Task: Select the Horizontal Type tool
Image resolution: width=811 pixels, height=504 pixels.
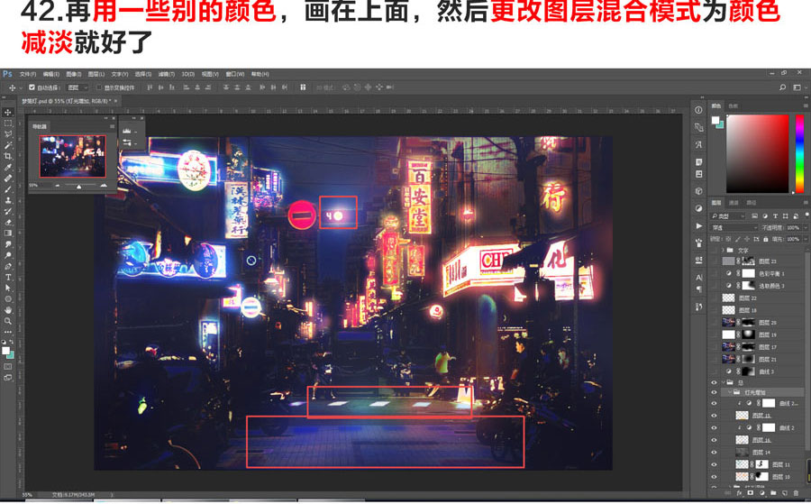Action: tap(8, 278)
